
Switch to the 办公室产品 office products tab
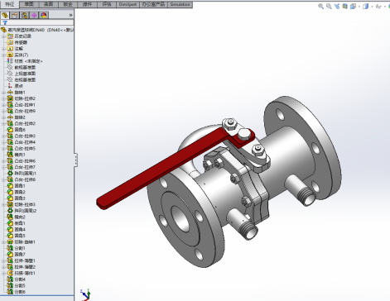click(x=153, y=4)
